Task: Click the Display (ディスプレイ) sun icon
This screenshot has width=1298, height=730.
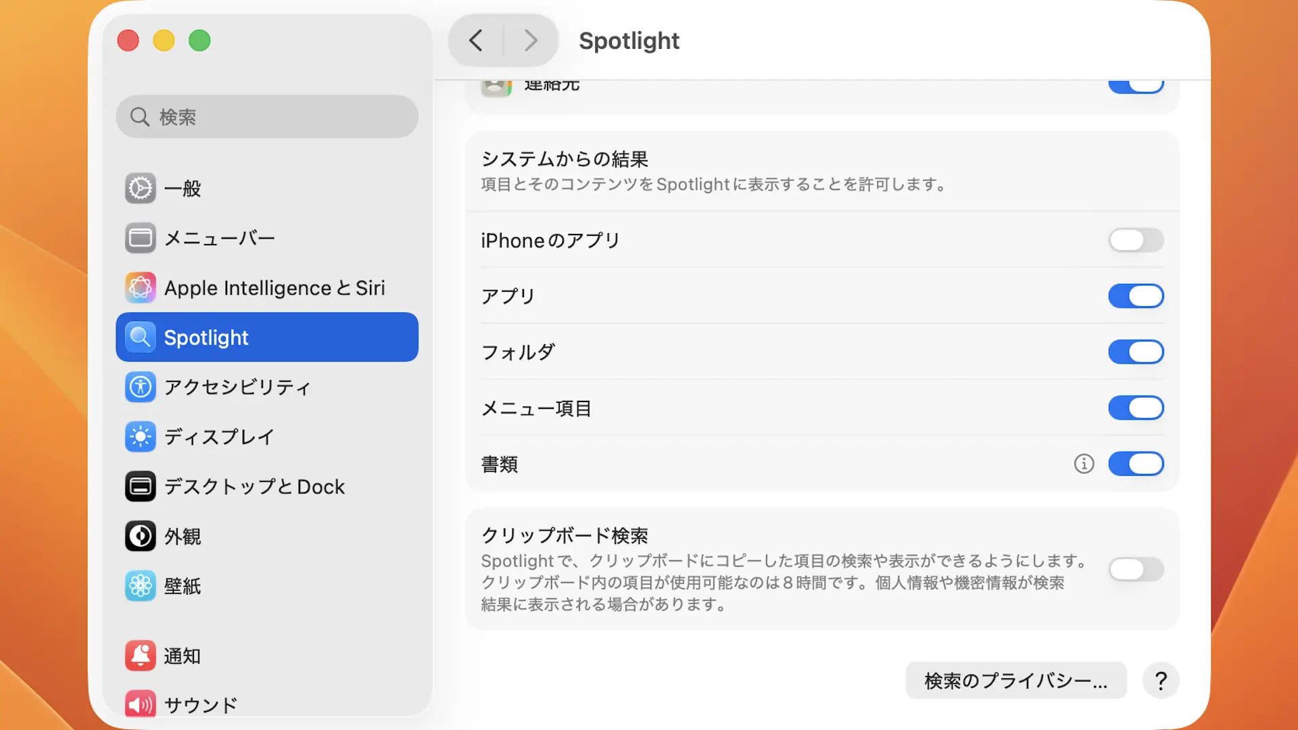Action: pyautogui.click(x=141, y=437)
